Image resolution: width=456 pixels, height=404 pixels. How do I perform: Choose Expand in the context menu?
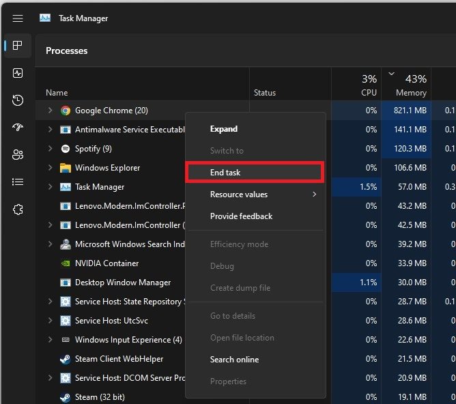tap(255, 129)
